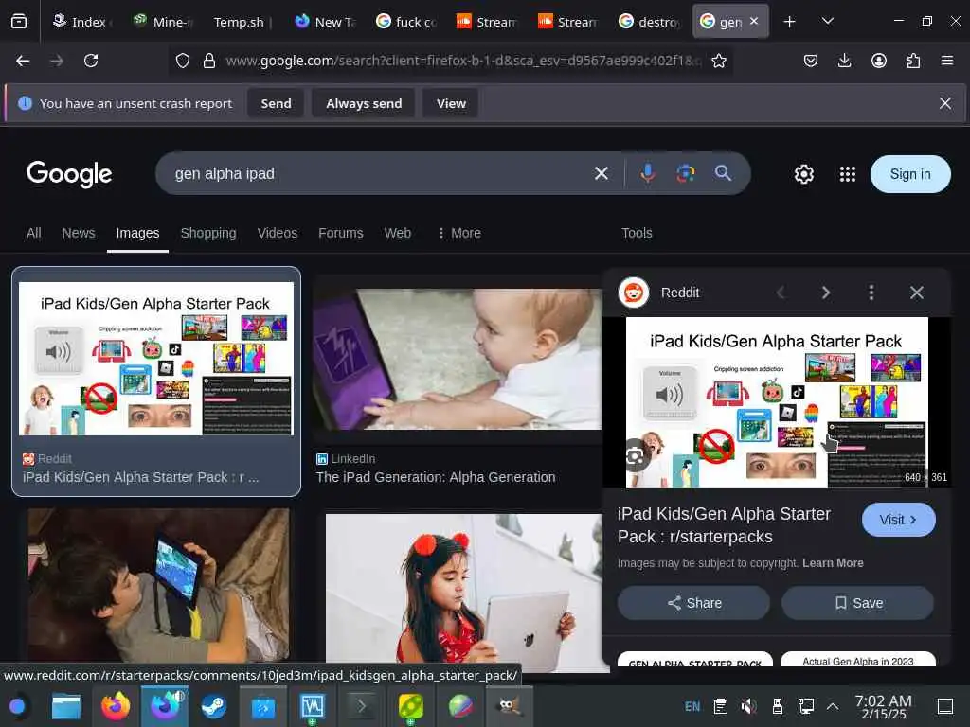Switch to the Shopping results tab

[x=208, y=233]
